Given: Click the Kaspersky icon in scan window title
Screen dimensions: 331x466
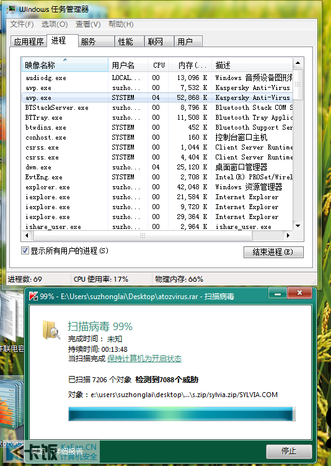Looking at the screenshot, I should [33, 296].
